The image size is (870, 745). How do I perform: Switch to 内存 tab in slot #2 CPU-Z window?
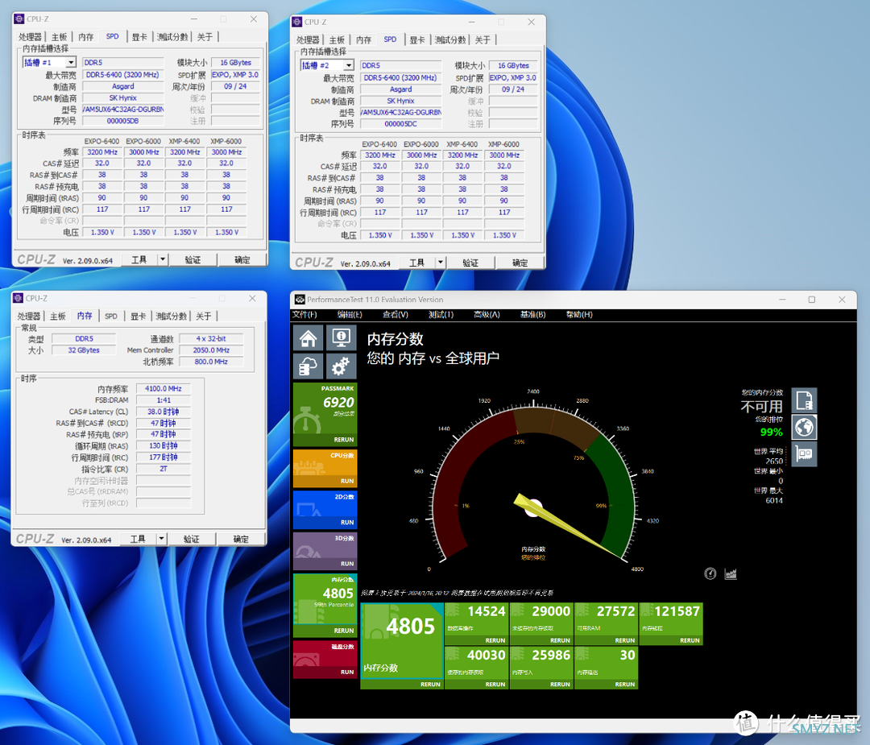(x=364, y=40)
